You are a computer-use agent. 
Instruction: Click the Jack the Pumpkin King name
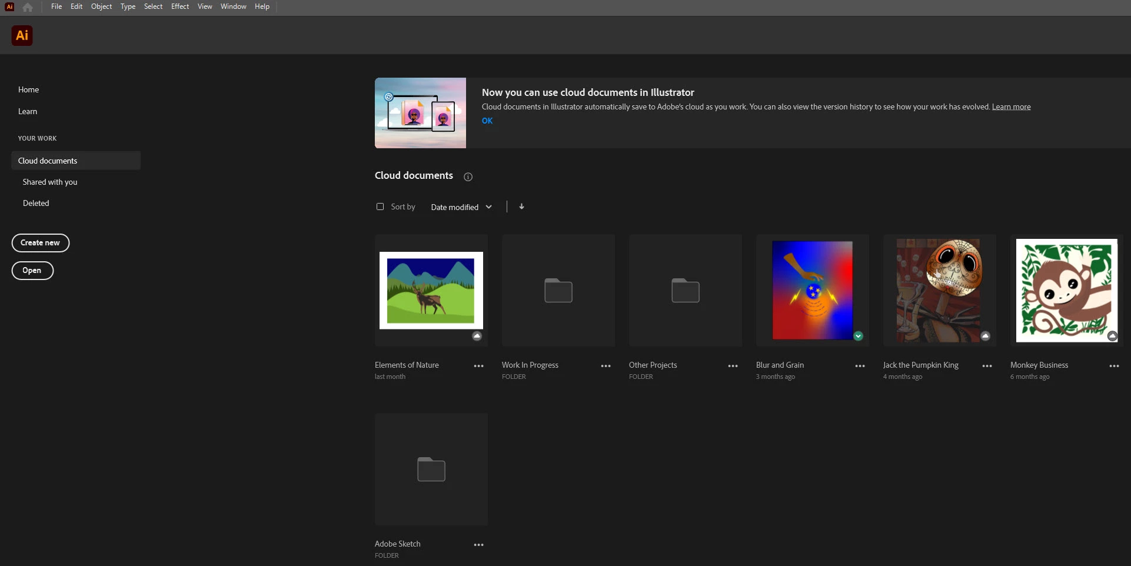(x=920, y=365)
